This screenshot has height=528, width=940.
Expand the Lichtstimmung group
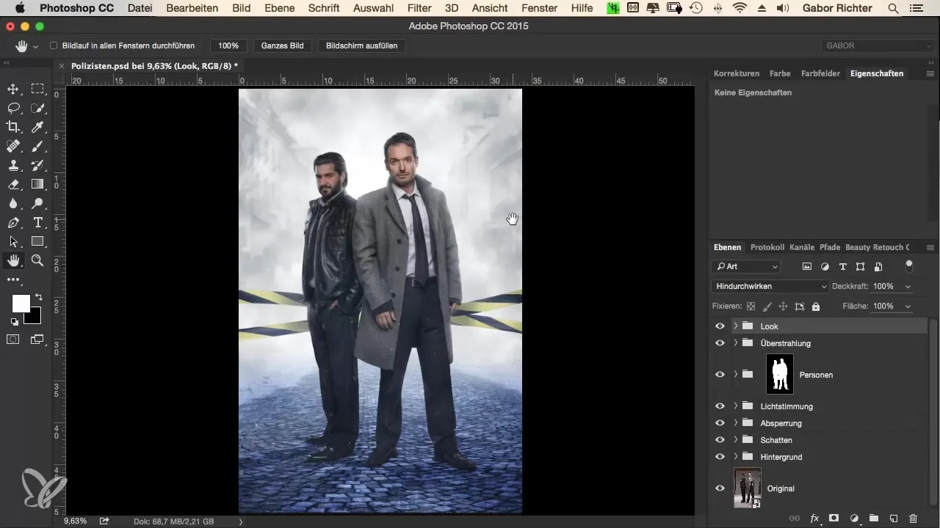tap(735, 406)
